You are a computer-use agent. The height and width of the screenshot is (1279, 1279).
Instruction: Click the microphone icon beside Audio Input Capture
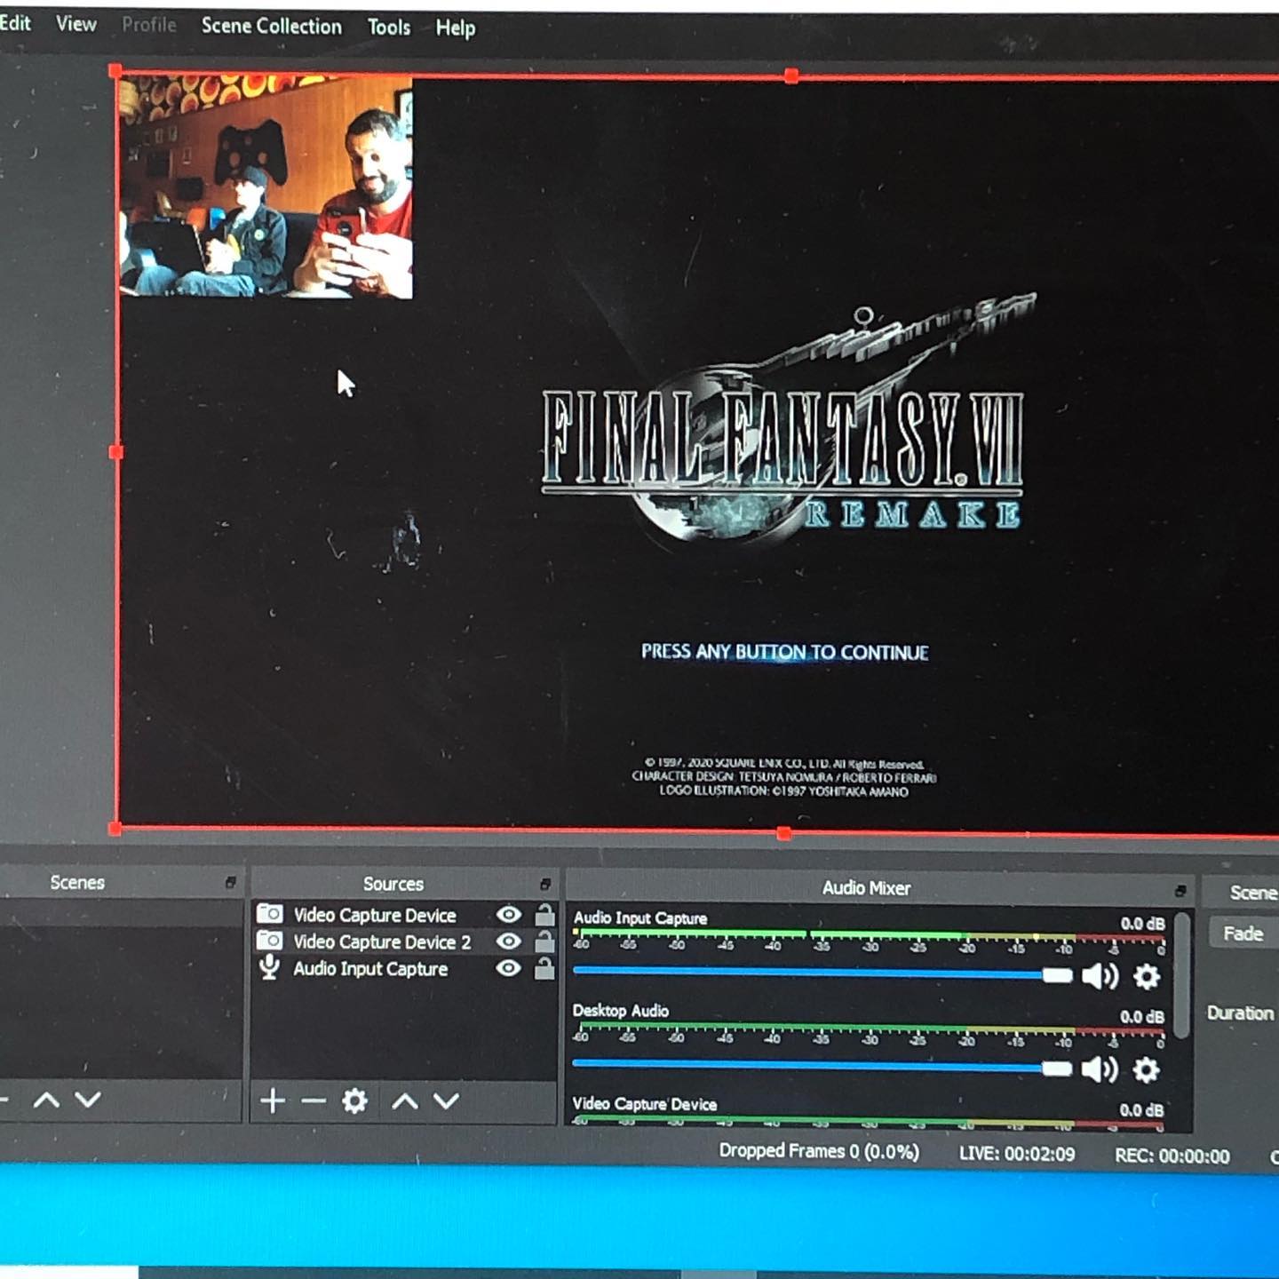tap(269, 967)
